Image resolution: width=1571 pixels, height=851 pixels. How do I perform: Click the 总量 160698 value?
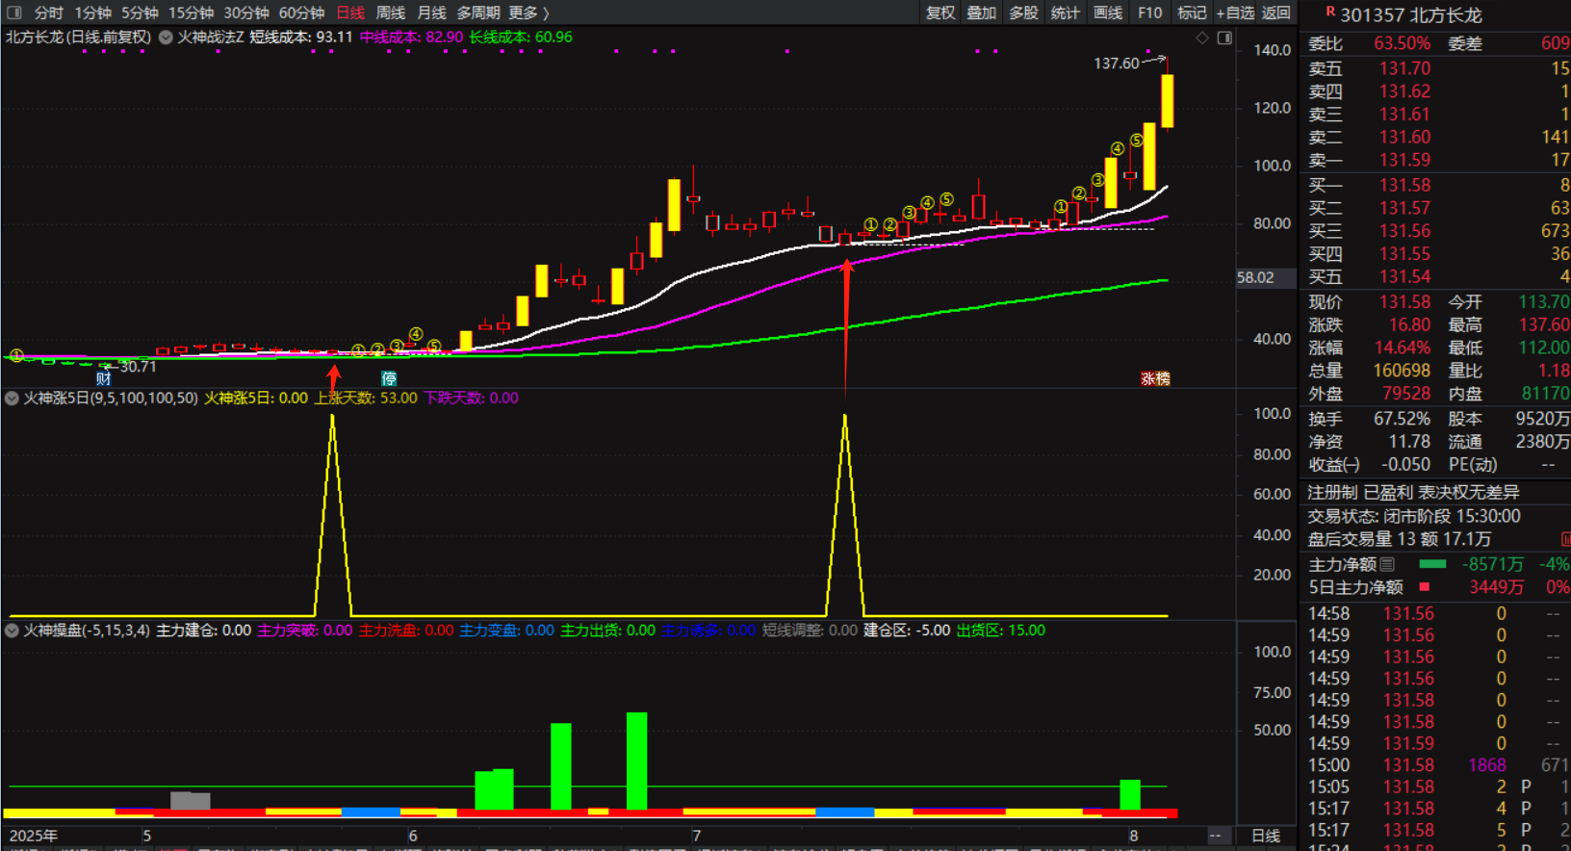tap(1402, 371)
